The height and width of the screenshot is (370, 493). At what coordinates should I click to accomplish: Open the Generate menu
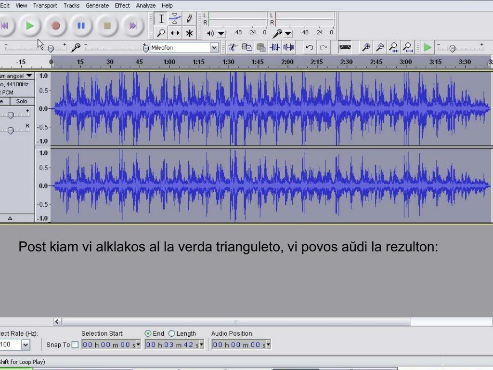[x=97, y=5]
